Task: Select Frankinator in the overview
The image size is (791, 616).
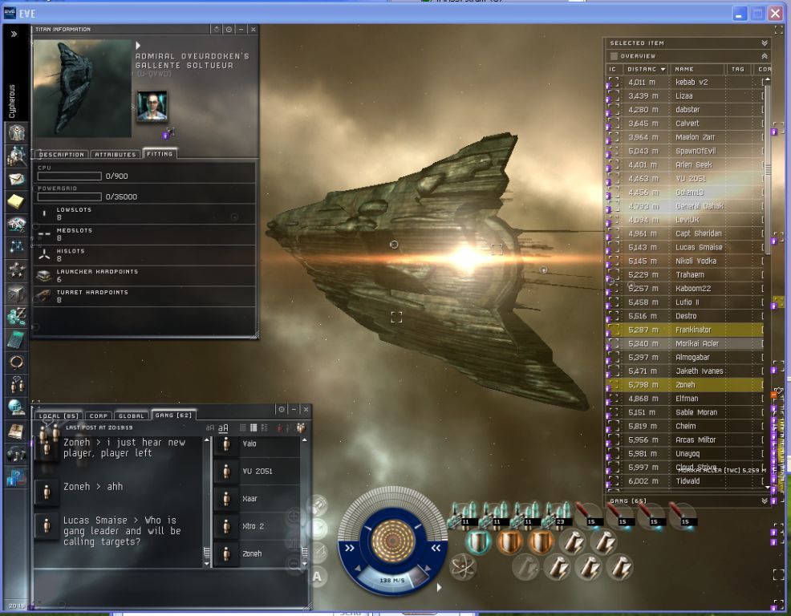Action: click(x=684, y=330)
